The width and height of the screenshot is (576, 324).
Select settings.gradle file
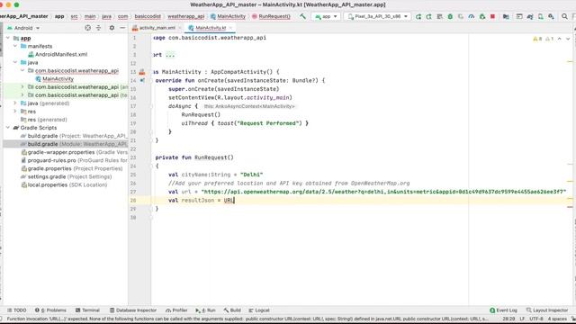click(66, 176)
